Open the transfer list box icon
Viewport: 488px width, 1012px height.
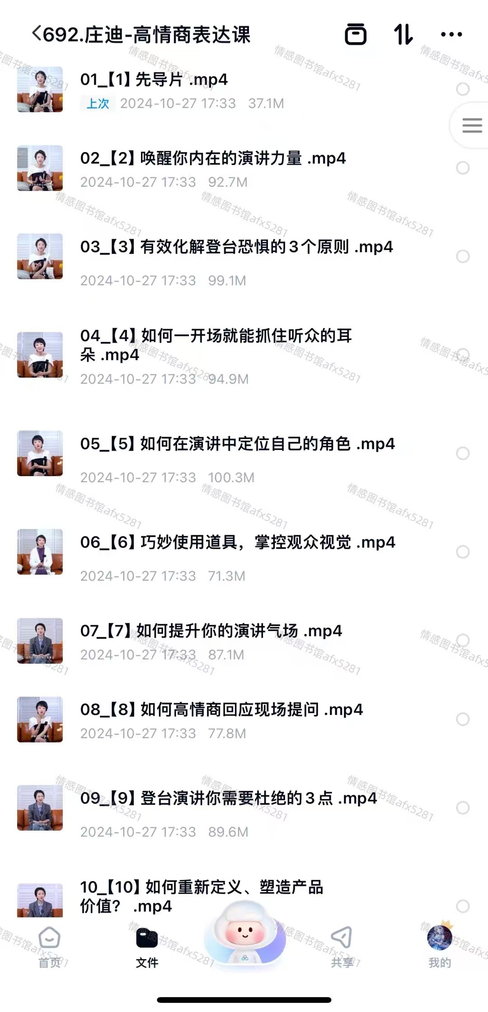point(356,34)
